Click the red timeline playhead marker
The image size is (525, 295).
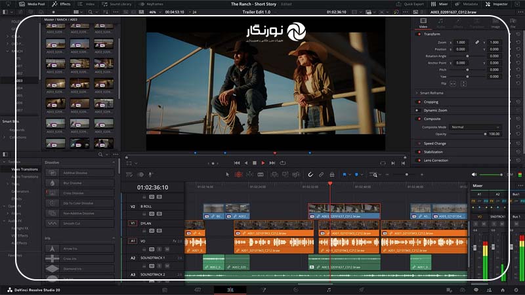click(330, 184)
